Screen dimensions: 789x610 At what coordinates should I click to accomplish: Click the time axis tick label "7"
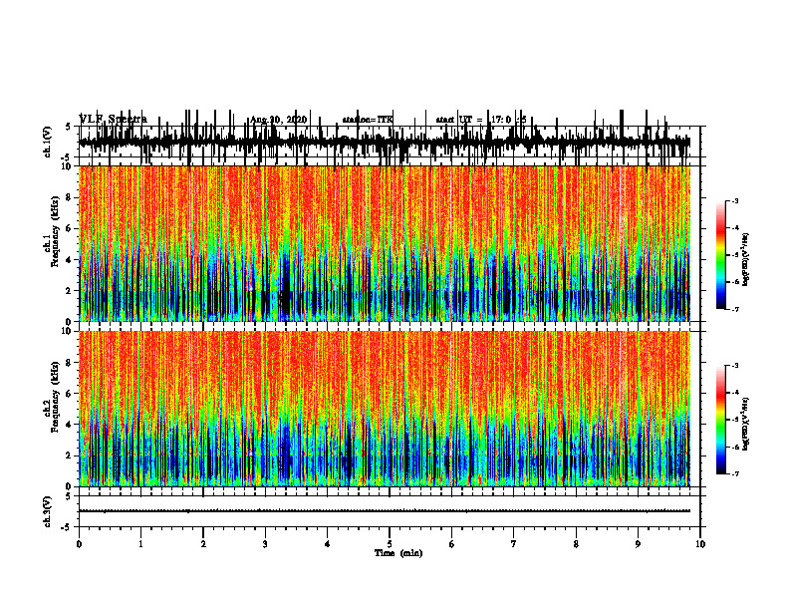click(514, 544)
